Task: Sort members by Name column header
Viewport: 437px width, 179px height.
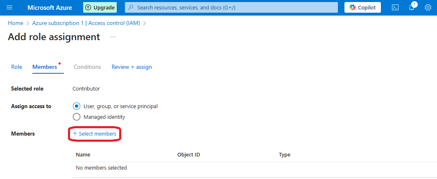Action: (x=83, y=155)
